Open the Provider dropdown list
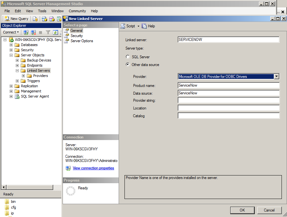This screenshot has width=287, height=217. click(x=277, y=76)
